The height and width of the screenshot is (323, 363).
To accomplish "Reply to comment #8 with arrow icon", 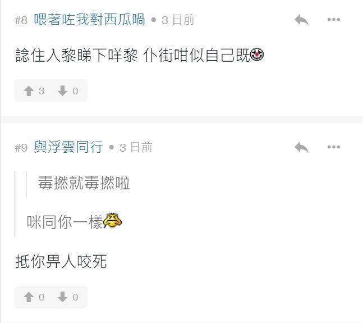I will pyautogui.click(x=301, y=20).
